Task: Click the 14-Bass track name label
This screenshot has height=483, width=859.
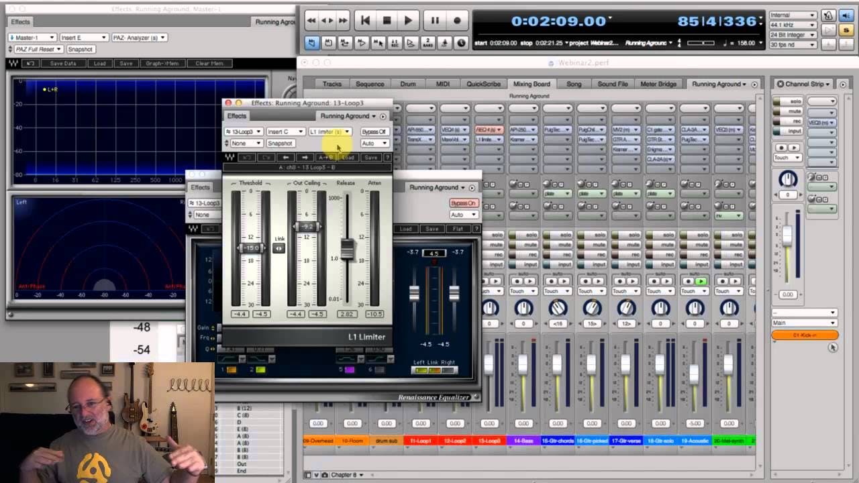Action: [x=523, y=441]
